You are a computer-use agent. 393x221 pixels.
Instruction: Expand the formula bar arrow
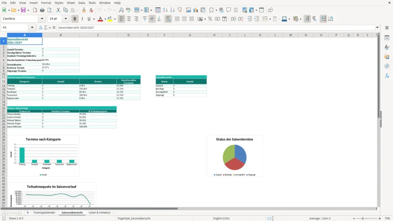coord(377,28)
